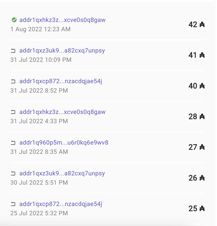Screen dimensions: 217x226
Task: Click the return arrow icon beside the 25 ADA bid
Action: coord(13,204)
